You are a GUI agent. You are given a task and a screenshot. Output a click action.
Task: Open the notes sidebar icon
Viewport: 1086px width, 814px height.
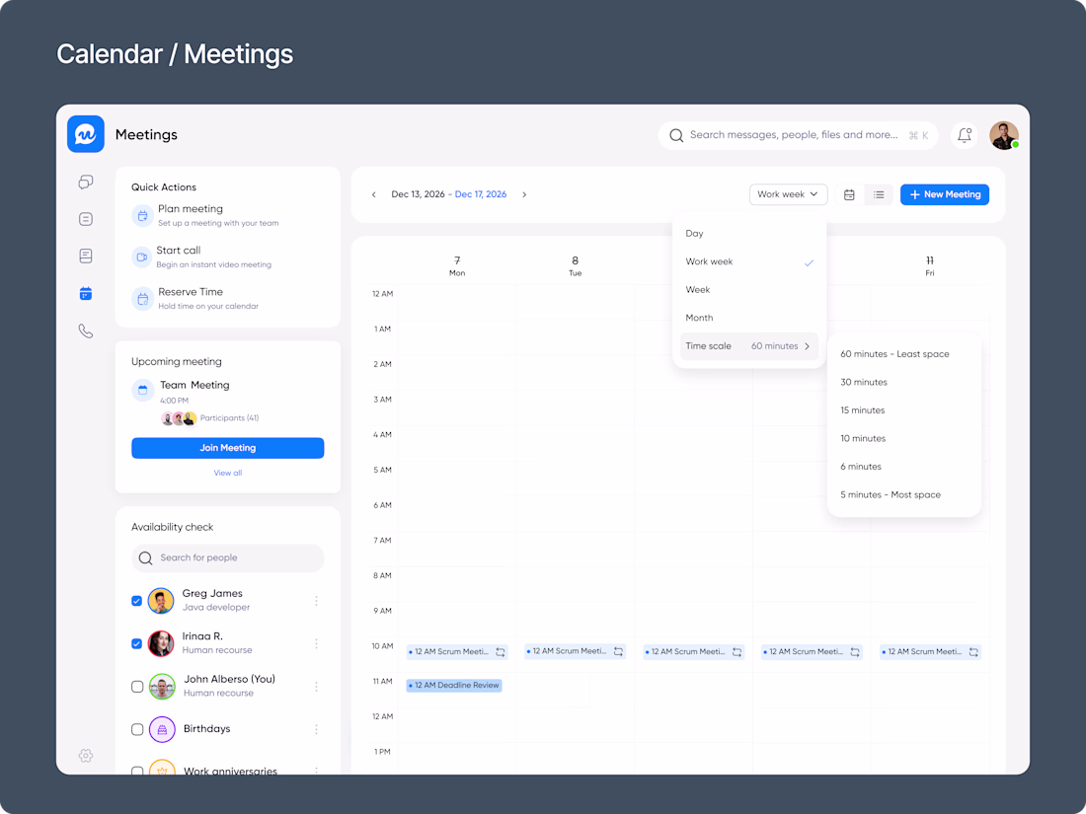86,257
